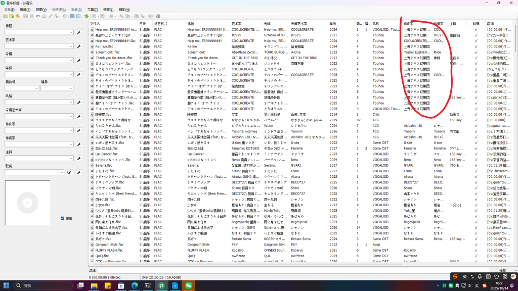Open settings via the gear toolbar icon
This screenshot has width=518, height=291.
coord(158,16)
